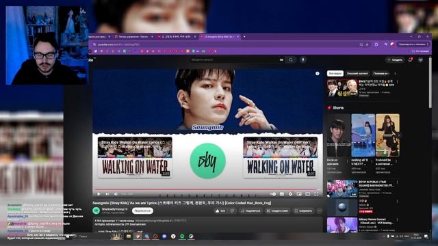Click the Перезапустить и обновить browser button
The height and width of the screenshot is (246, 438).
[413, 44]
